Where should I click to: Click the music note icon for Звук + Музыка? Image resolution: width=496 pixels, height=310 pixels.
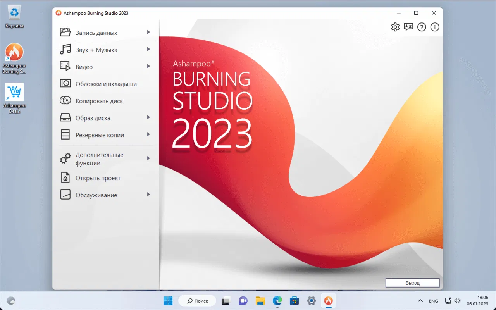[65, 49]
